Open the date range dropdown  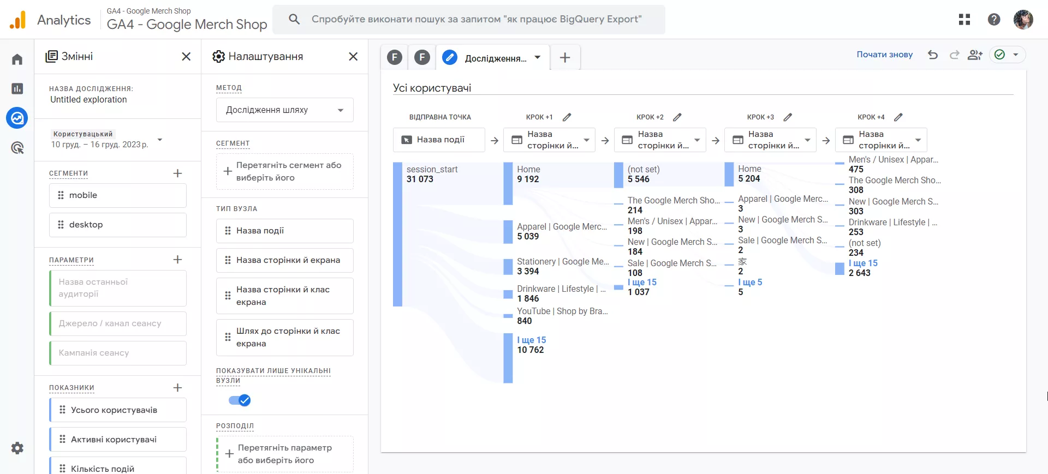pos(160,140)
